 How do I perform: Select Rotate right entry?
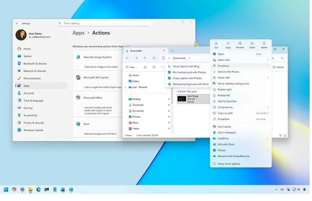click(x=241, y=90)
